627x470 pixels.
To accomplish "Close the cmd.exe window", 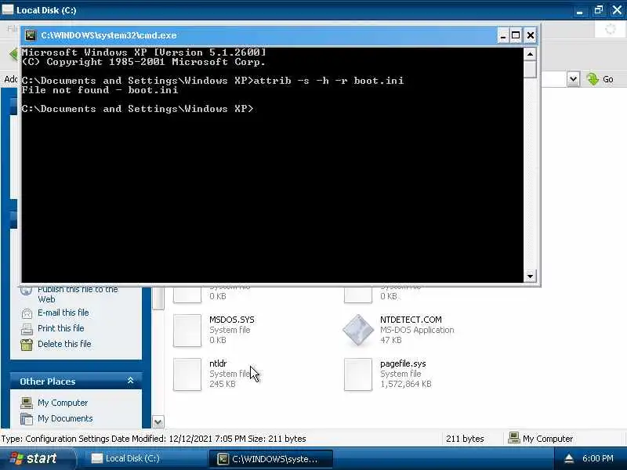I will (x=531, y=35).
